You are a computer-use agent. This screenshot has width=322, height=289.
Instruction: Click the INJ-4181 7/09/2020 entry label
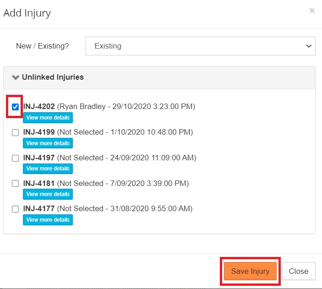point(106,183)
